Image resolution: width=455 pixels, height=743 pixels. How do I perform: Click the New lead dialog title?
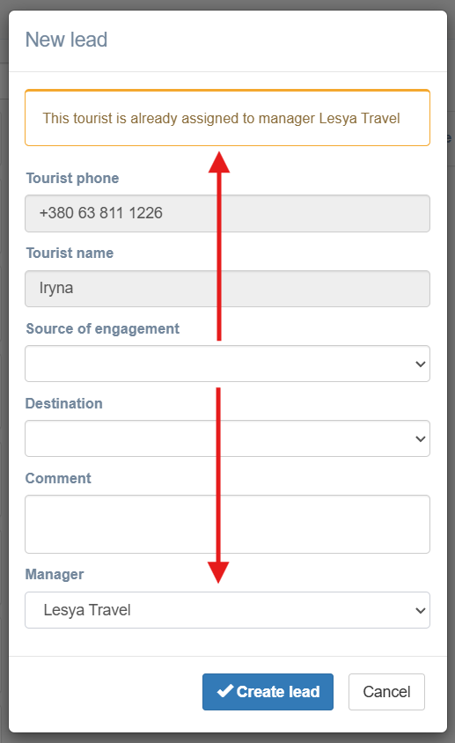click(x=66, y=40)
